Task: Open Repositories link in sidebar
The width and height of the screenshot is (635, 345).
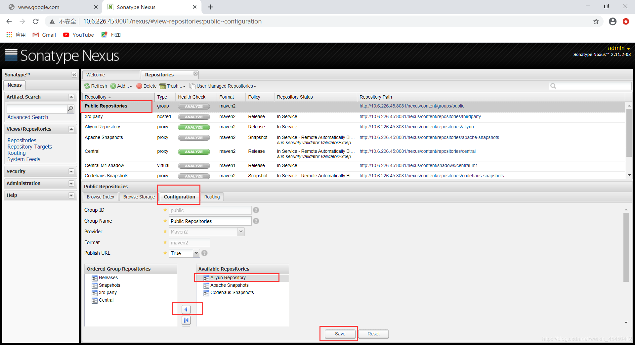Action: coord(22,140)
